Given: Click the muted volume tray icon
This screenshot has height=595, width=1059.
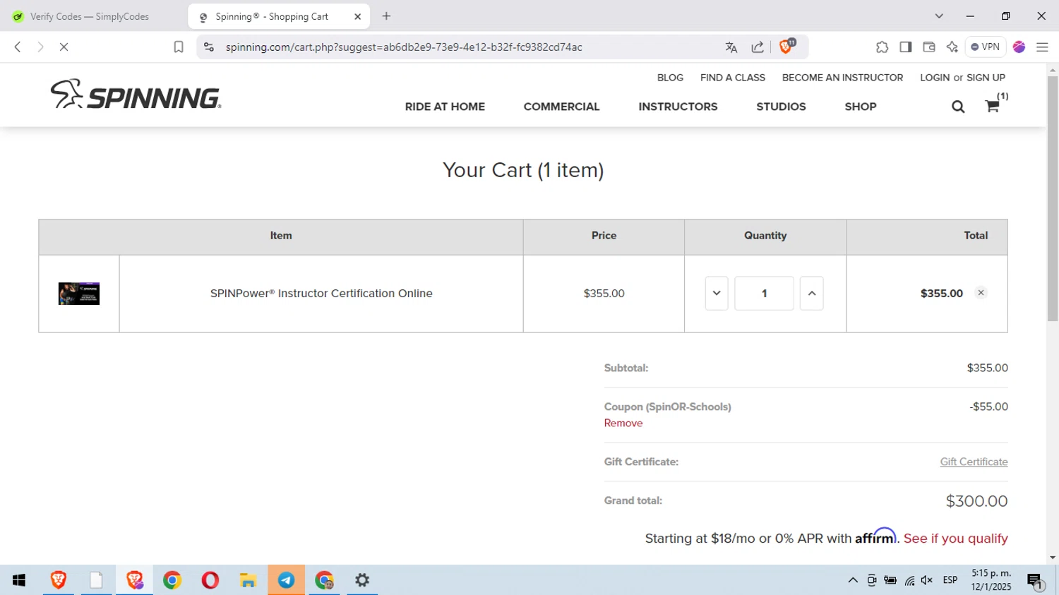Looking at the screenshot, I should 927,580.
